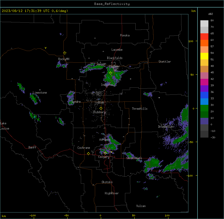Click the Limestone label

(40, 93)
